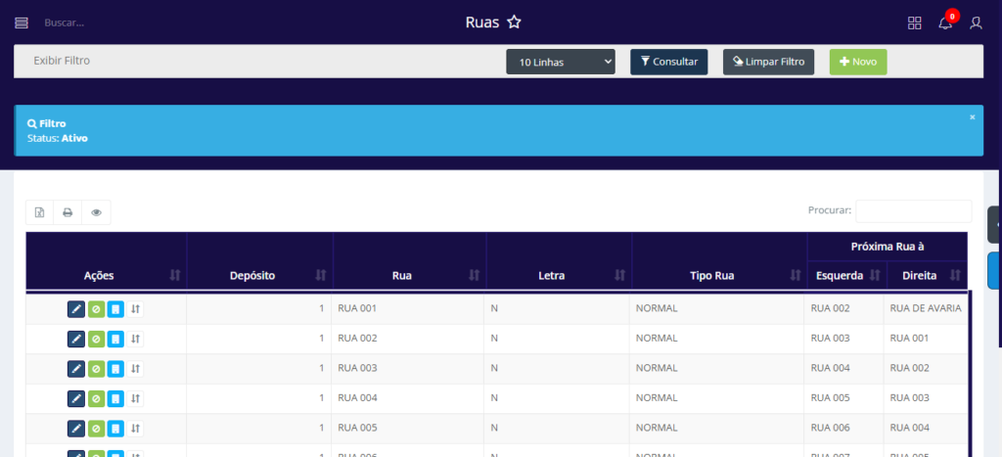Open the notifications bell

pyautogui.click(x=945, y=23)
